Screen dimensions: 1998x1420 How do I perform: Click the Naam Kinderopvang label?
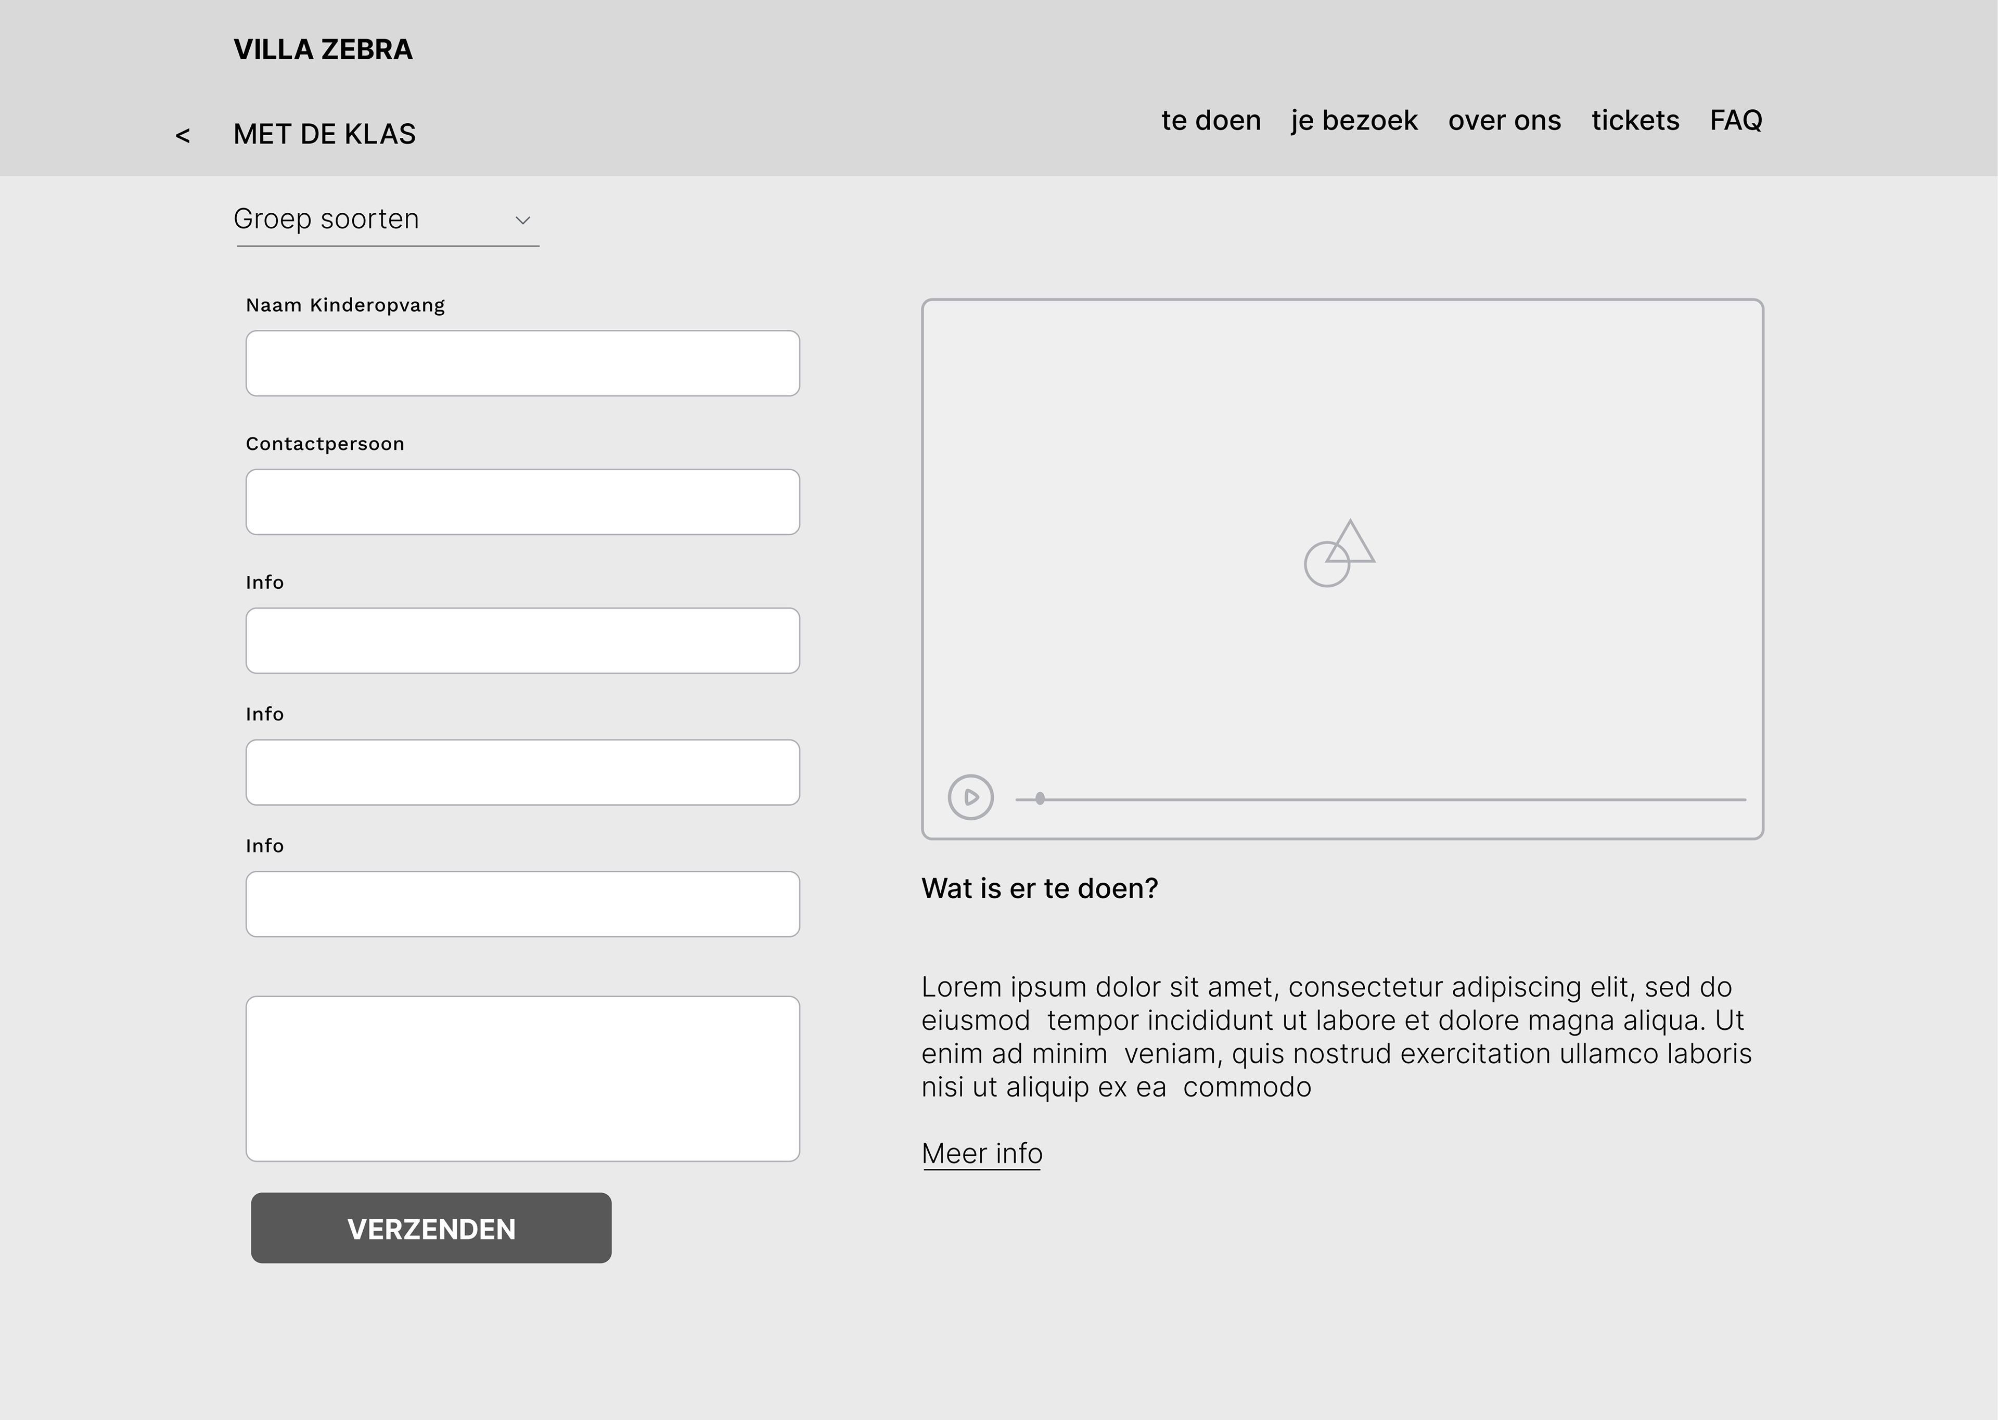point(345,305)
